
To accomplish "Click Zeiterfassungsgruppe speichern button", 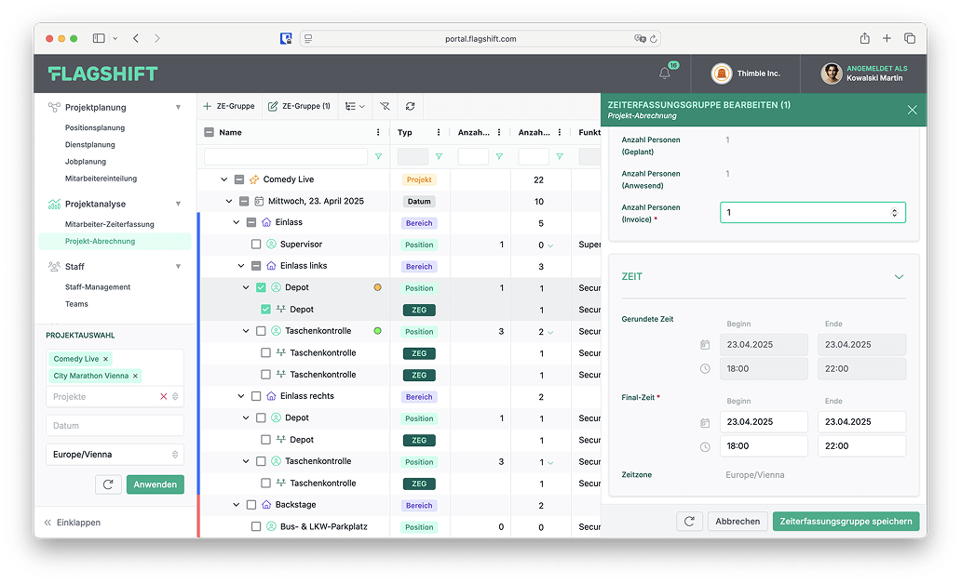I will [845, 522].
